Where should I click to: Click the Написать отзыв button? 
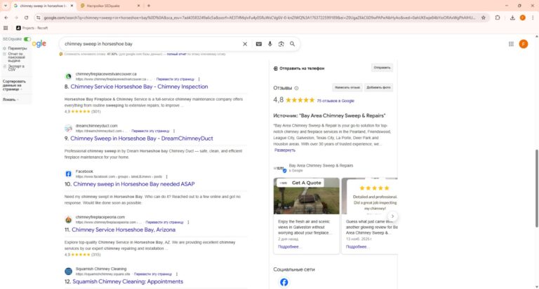click(x=347, y=87)
